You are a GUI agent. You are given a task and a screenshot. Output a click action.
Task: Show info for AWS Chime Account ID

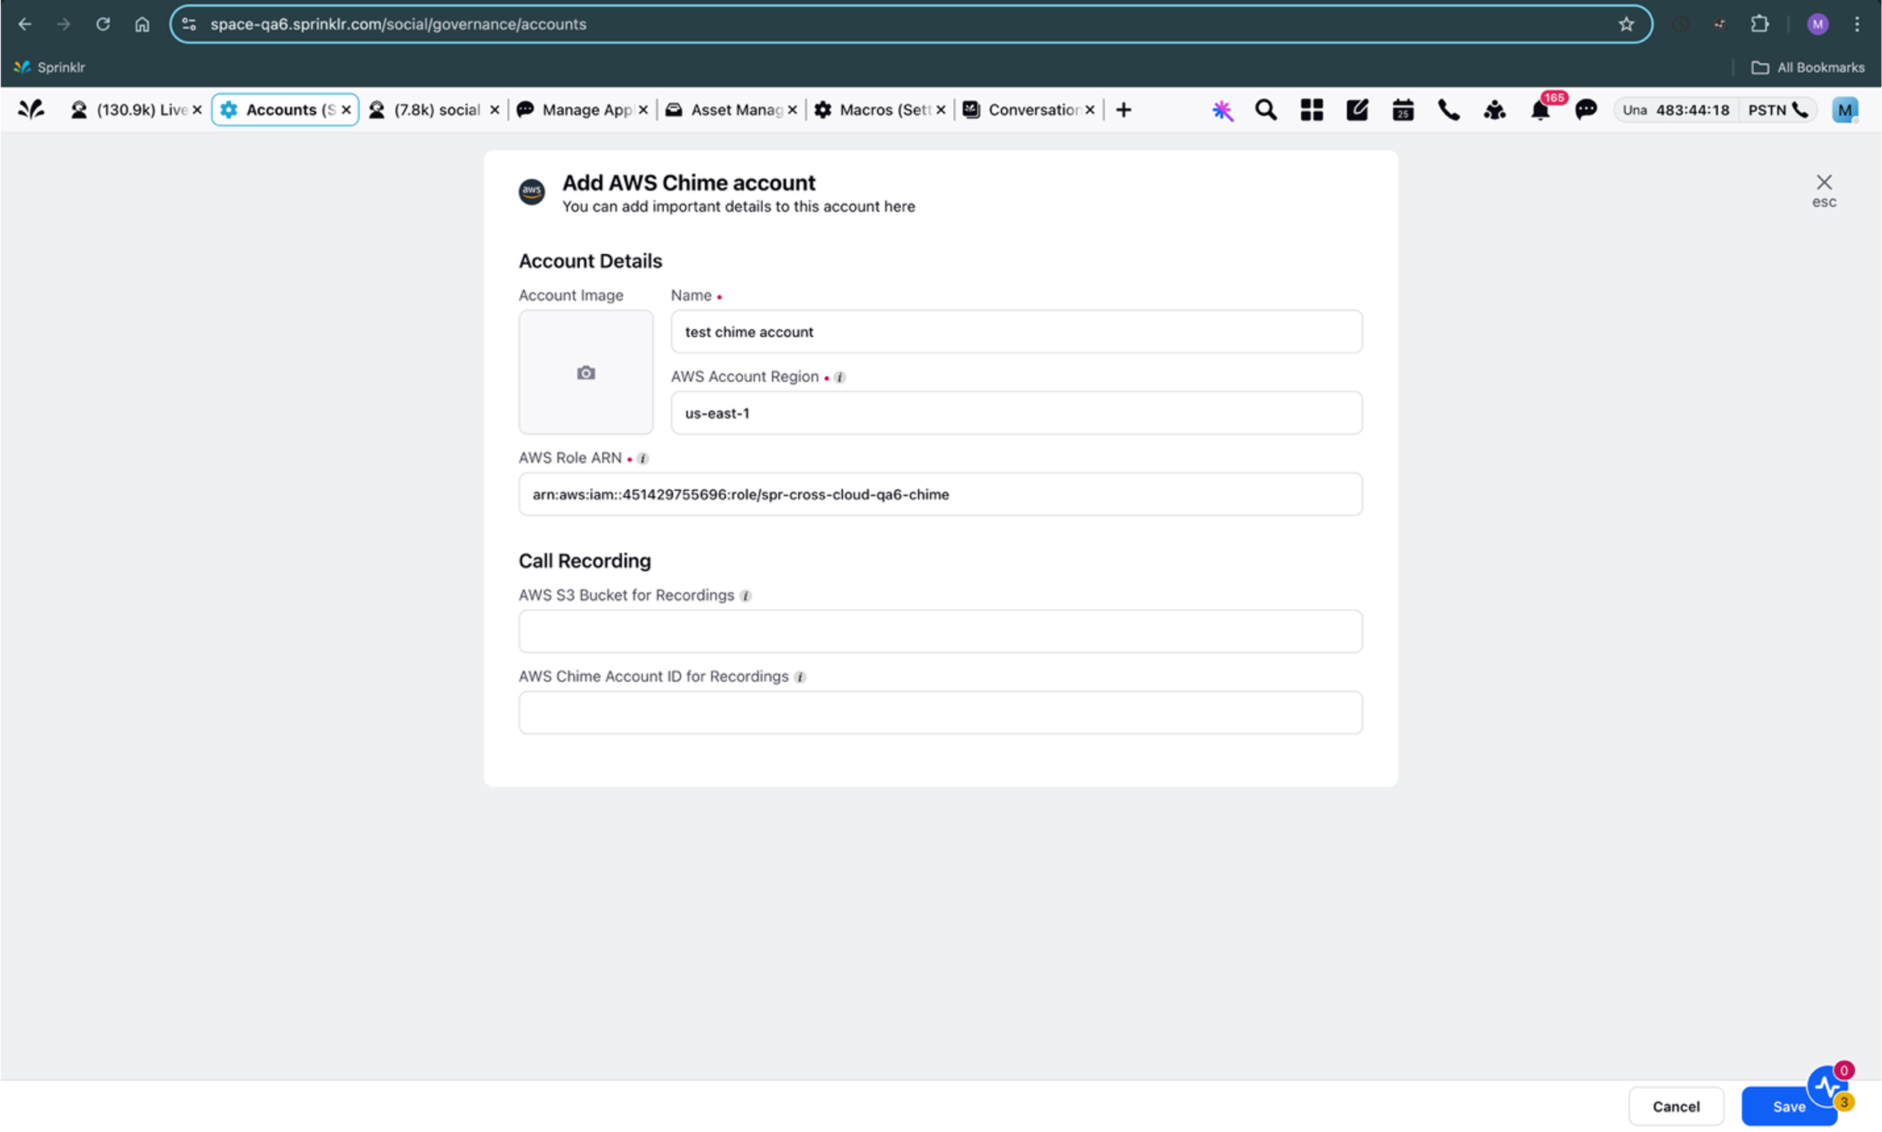(x=799, y=677)
